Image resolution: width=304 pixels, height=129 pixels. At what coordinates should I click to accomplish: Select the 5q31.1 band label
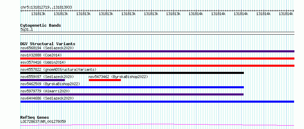(x=27, y=30)
